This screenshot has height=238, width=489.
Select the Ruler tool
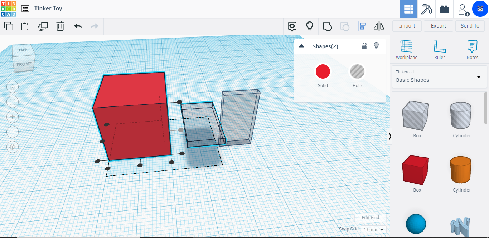click(x=439, y=50)
